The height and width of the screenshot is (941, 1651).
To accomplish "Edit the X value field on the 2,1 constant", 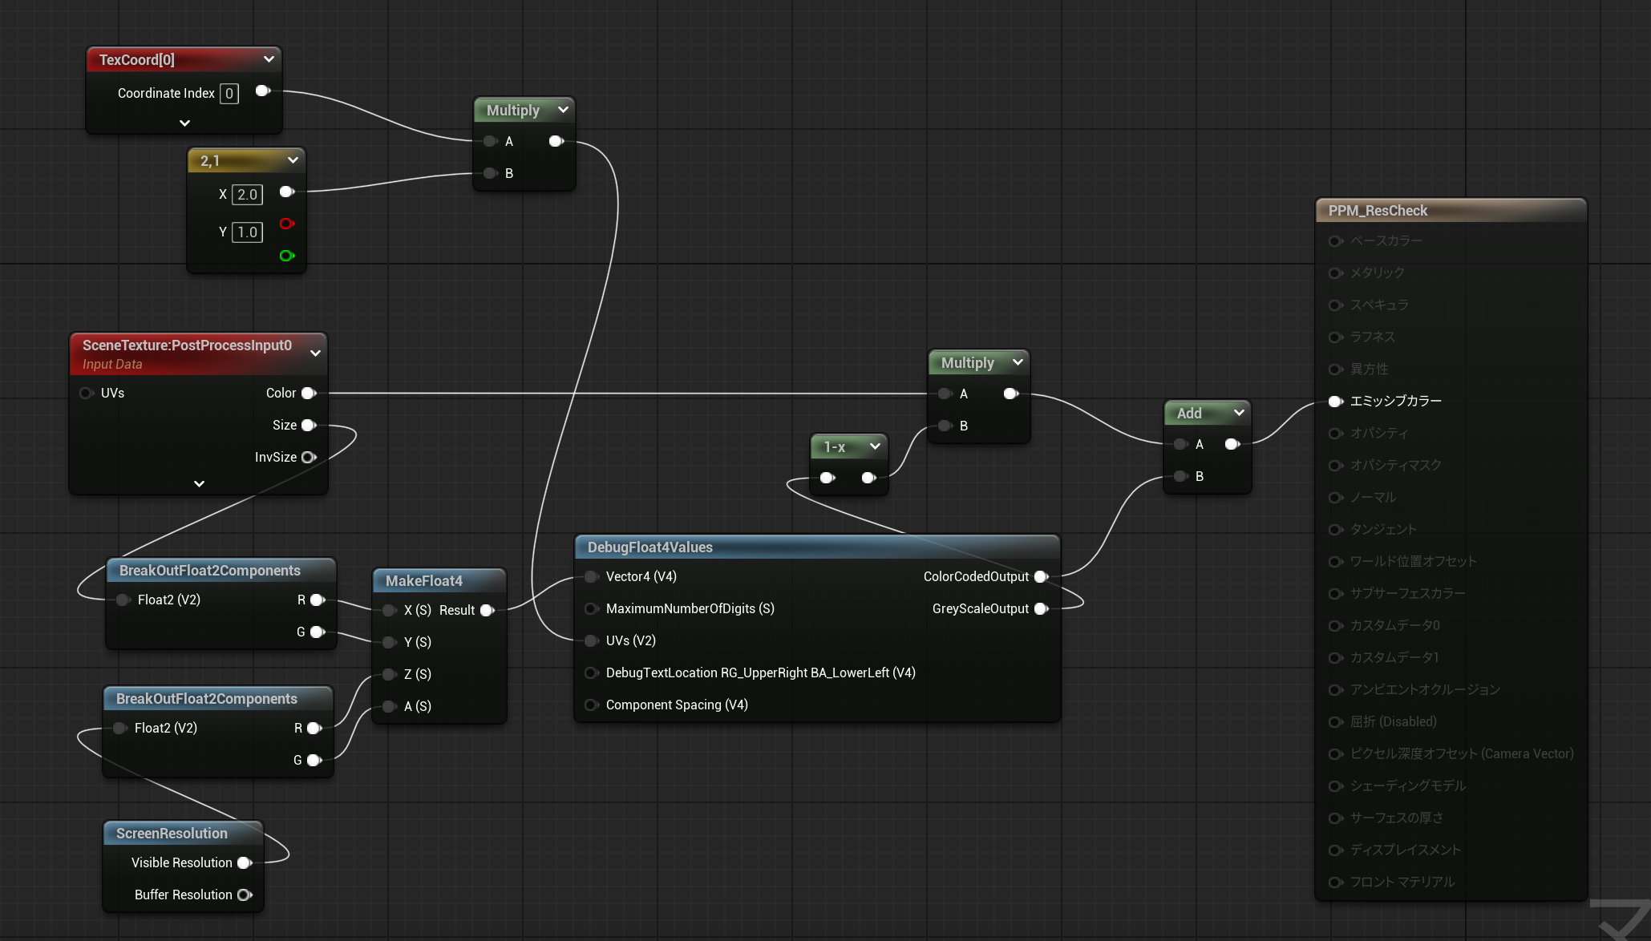I will click(x=246, y=194).
